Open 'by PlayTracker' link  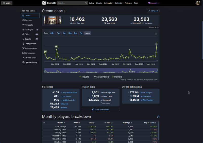(147, 100)
